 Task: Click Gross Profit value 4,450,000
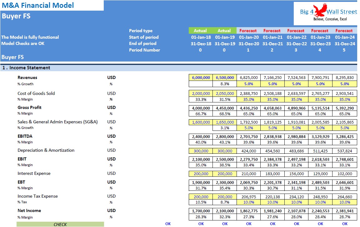[x=225, y=108]
